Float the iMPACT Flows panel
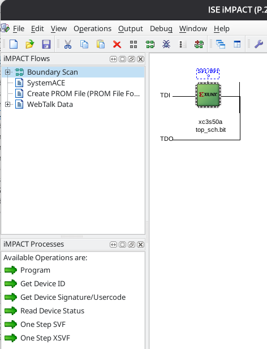 131,59
